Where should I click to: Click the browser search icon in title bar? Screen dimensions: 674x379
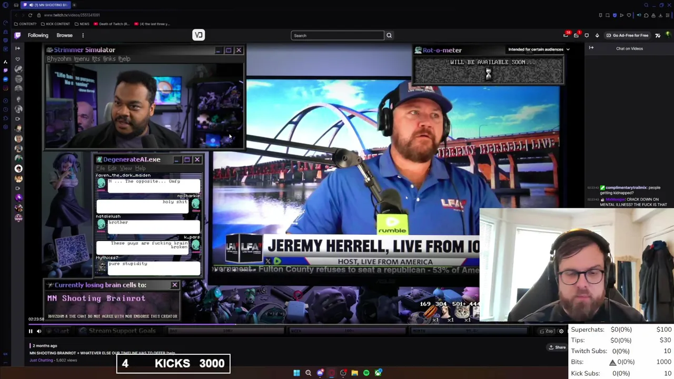pyautogui.click(x=646, y=5)
